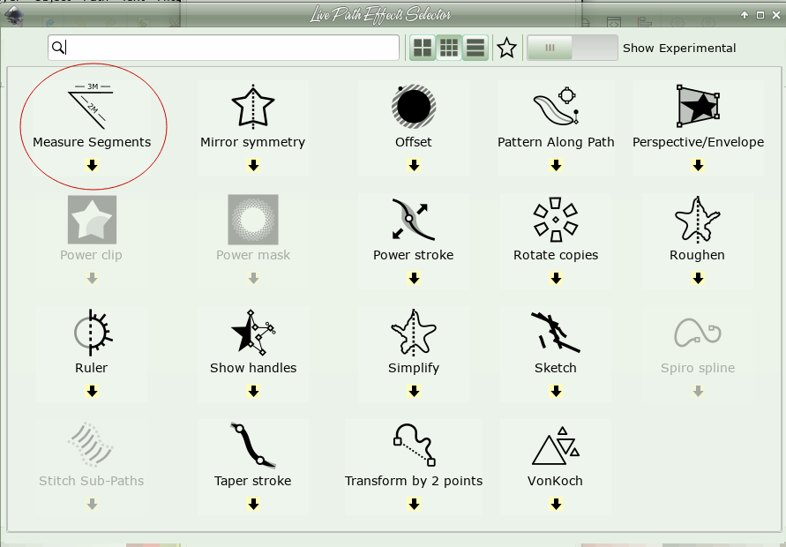This screenshot has width=786, height=547.
Task: Switch to large grid view
Action: (x=423, y=49)
